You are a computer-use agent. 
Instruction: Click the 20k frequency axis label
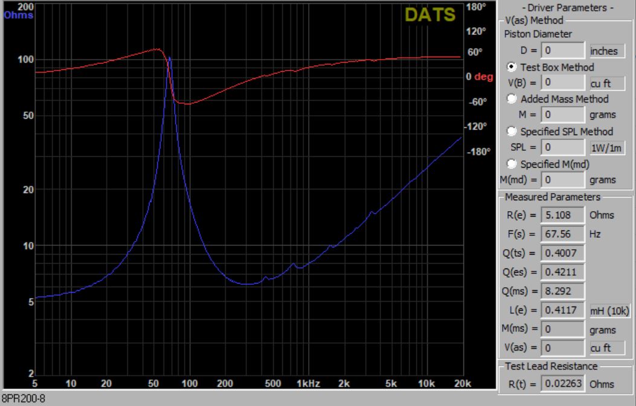point(463,383)
